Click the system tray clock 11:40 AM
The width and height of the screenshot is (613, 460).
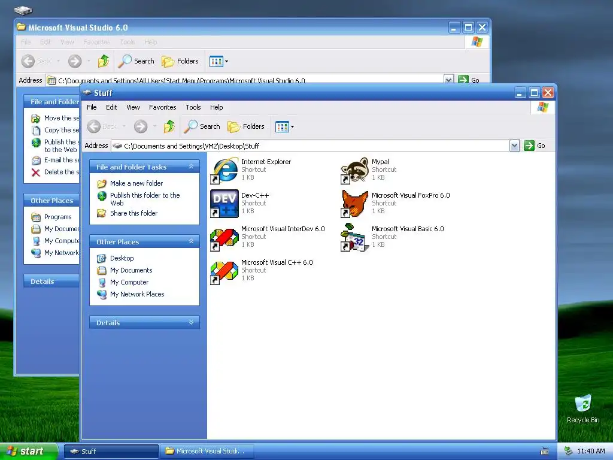point(591,451)
